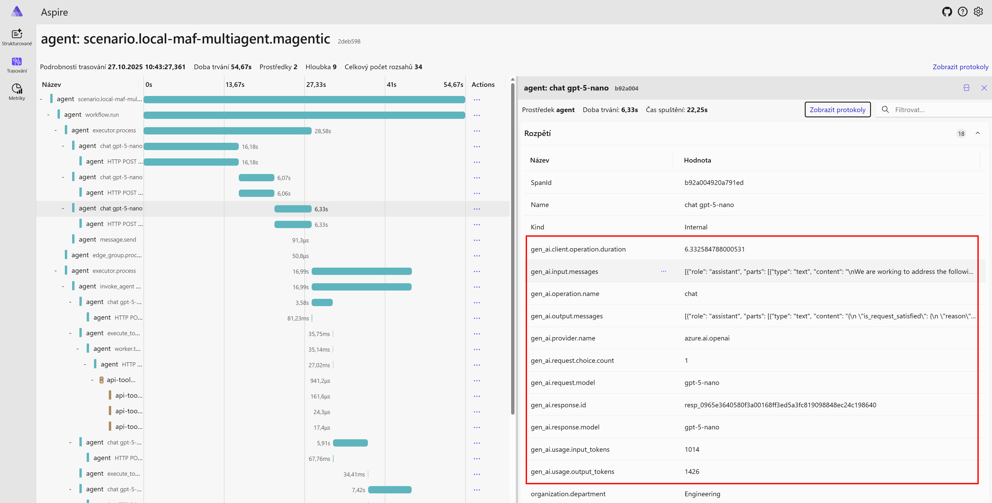
Task: Open the settings gear icon
Action: (x=978, y=12)
